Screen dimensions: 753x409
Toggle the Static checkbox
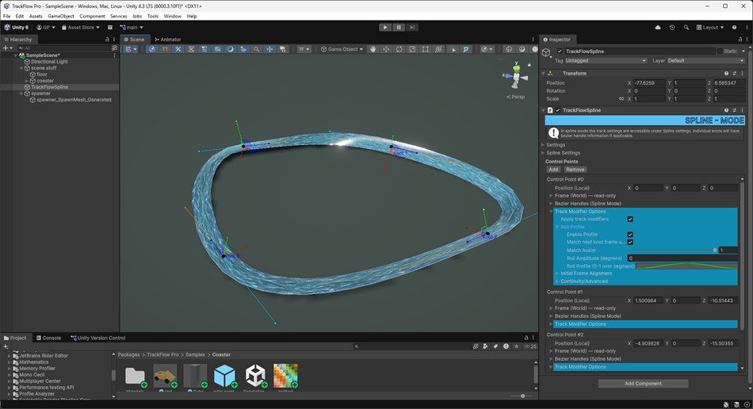(721, 52)
